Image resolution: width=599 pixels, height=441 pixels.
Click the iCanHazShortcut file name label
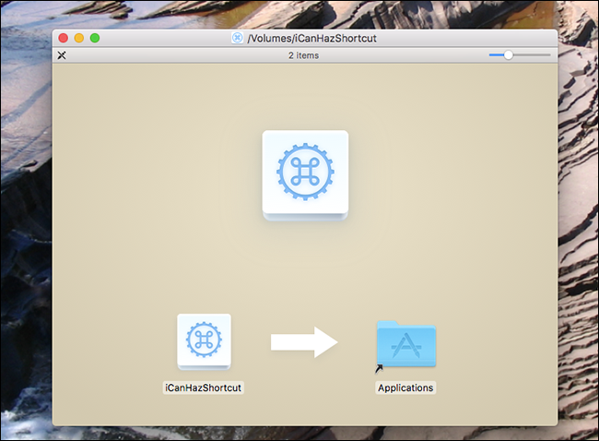(204, 387)
